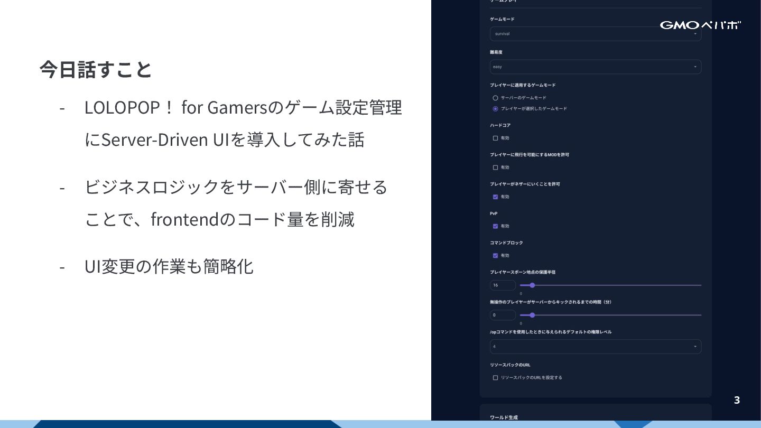Click the スポーン地点の保護半径 slider handle

coord(532,285)
